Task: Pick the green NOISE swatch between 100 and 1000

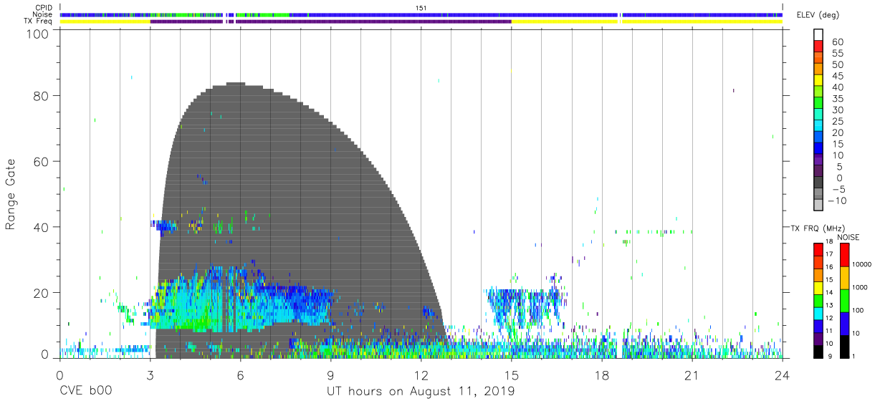Action: [843, 299]
